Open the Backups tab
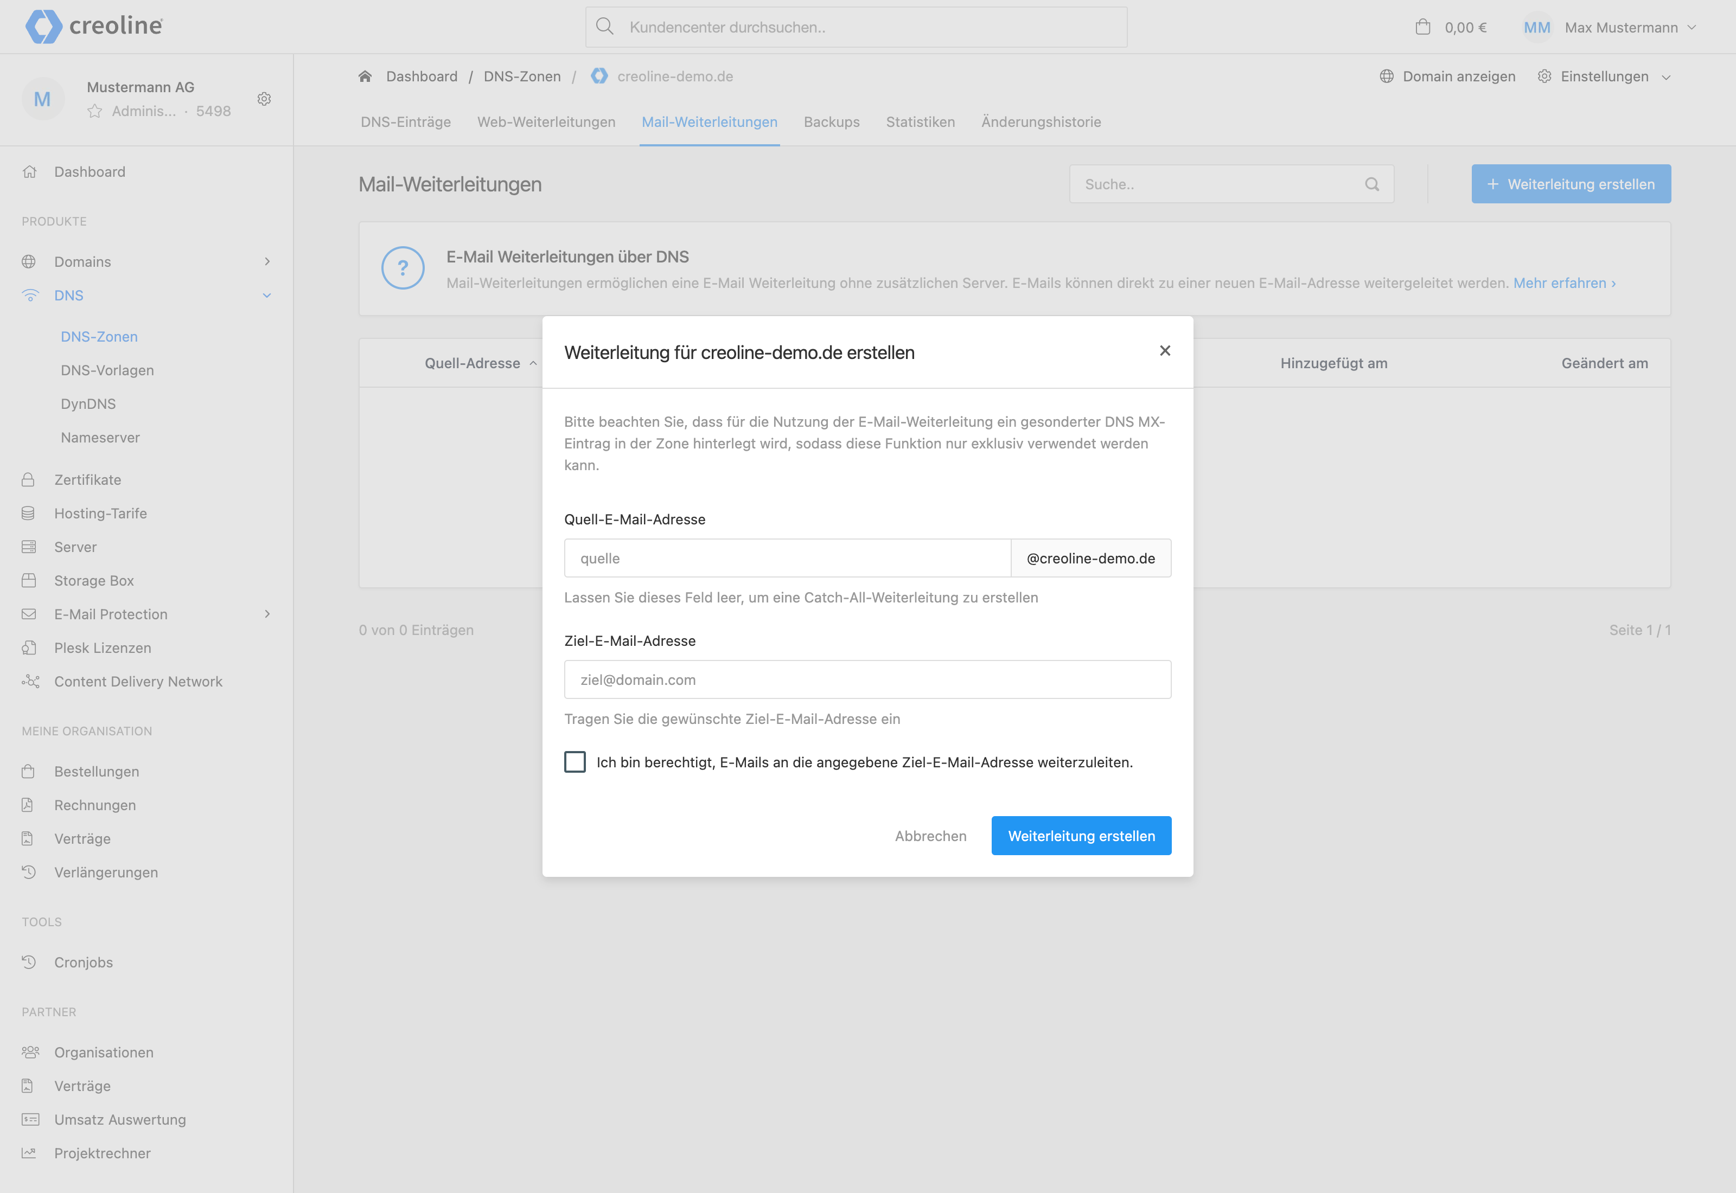This screenshot has width=1736, height=1193. 831,122
